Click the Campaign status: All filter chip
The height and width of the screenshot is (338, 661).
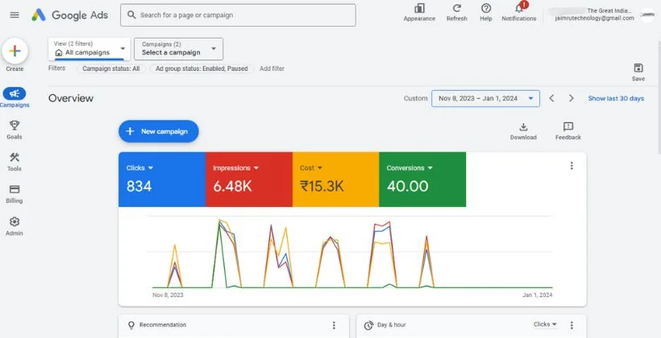[x=111, y=69]
